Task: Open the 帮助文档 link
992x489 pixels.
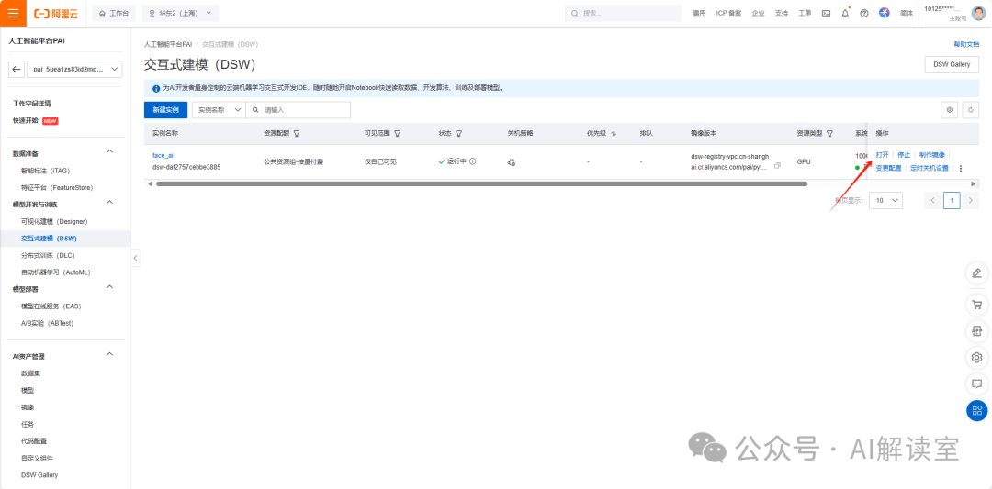Action: click(966, 44)
